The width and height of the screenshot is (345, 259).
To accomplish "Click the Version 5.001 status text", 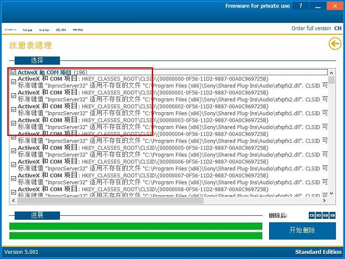I will [21, 252].
